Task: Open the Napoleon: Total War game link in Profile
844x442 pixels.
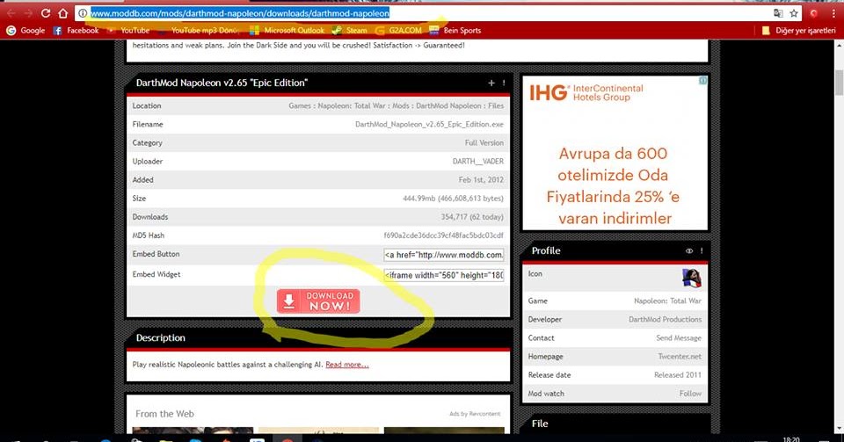Action: [667, 301]
